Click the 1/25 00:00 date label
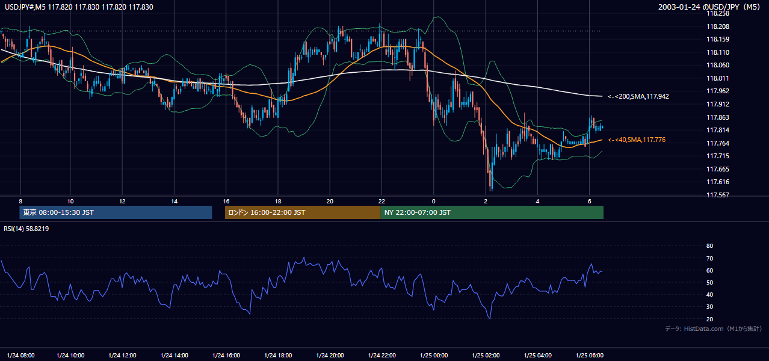 [433, 355]
